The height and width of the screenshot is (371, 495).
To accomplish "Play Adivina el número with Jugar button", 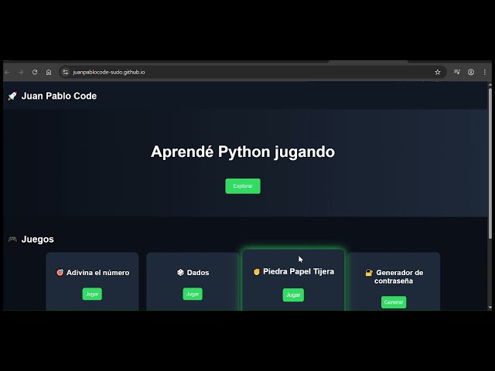I will pos(92,294).
